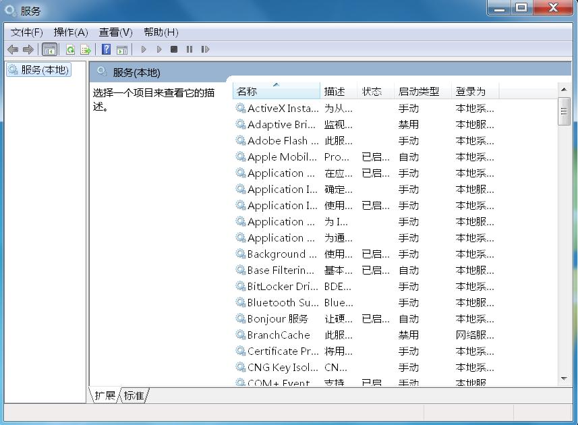The image size is (578, 425).
Task: Click the Restart Service toolbar icon
Action: (x=205, y=49)
